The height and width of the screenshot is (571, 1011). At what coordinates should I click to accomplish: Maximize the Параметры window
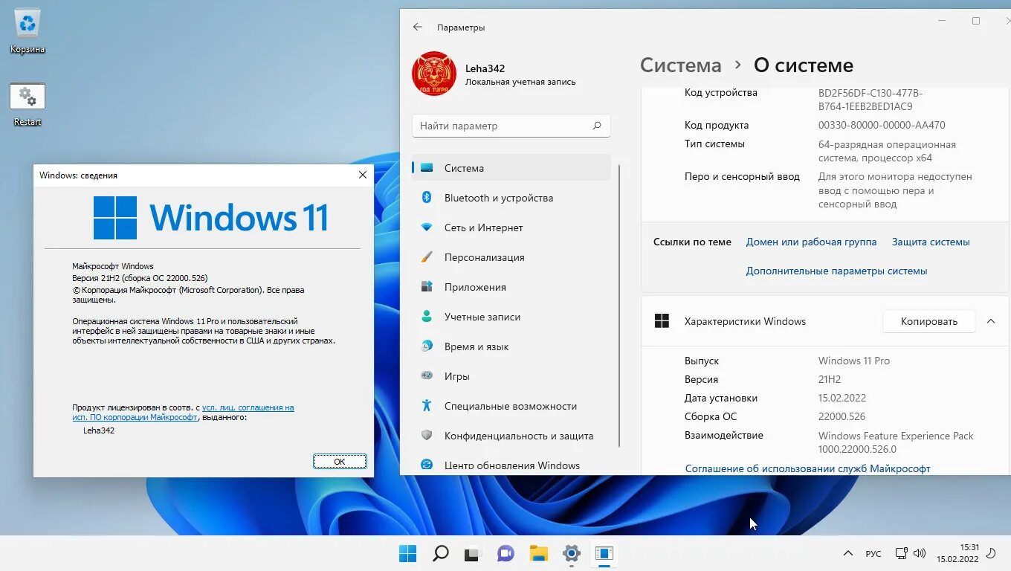click(976, 21)
